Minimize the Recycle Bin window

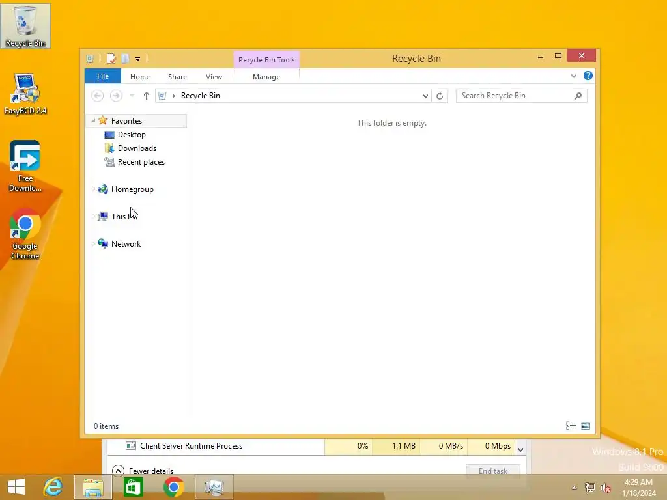[541, 56]
